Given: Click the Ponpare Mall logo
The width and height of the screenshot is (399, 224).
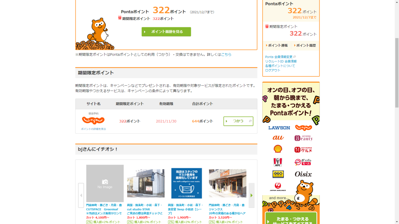Looking at the screenshot, I should 303,162.
